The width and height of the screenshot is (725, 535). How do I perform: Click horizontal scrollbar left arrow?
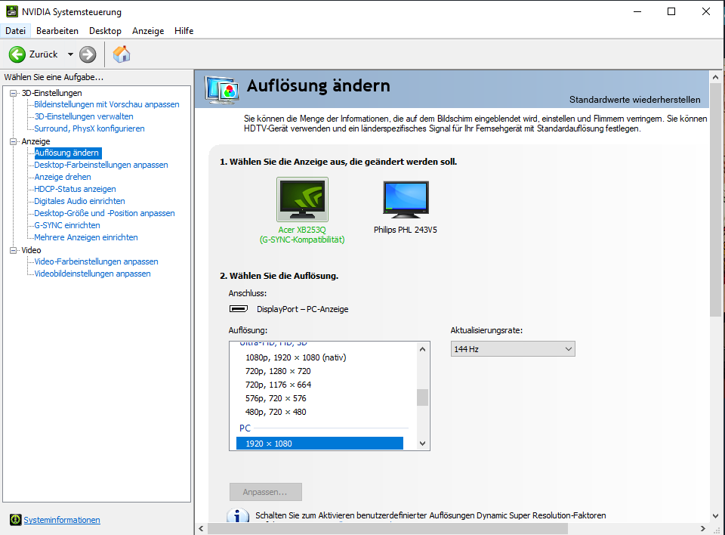click(x=201, y=528)
